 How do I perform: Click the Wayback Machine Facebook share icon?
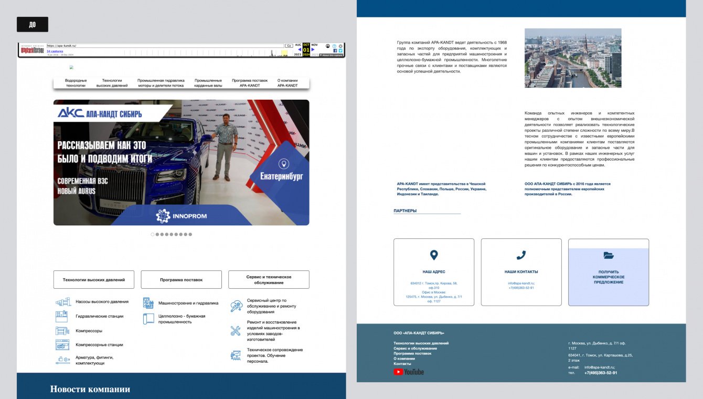pyautogui.click(x=335, y=51)
